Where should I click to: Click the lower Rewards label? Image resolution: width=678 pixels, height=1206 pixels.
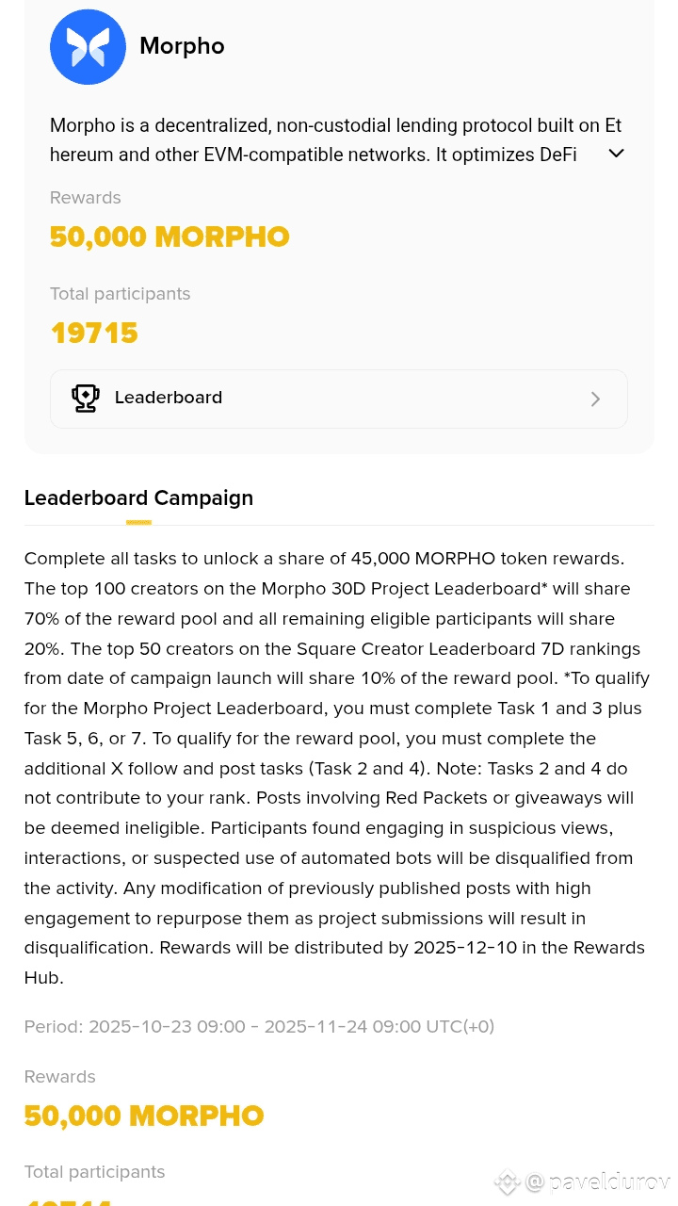(x=60, y=1077)
